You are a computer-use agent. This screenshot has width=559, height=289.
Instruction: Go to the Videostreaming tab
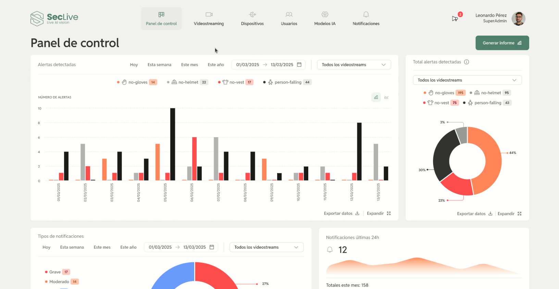[209, 19]
